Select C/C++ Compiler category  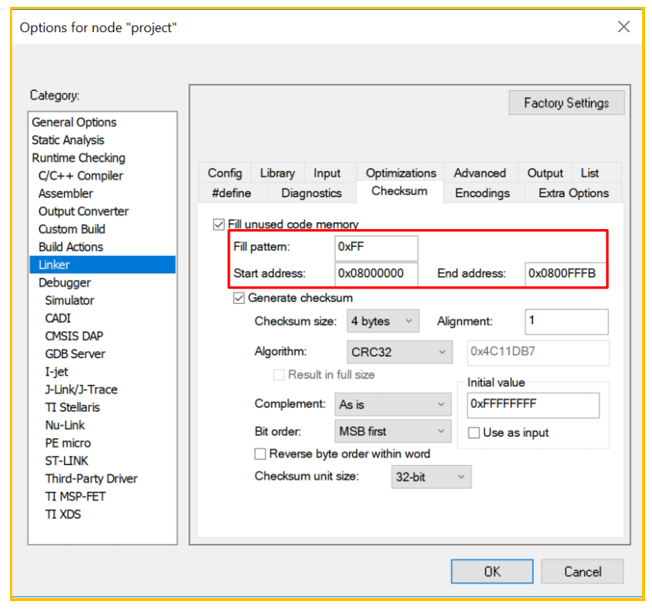click(81, 176)
